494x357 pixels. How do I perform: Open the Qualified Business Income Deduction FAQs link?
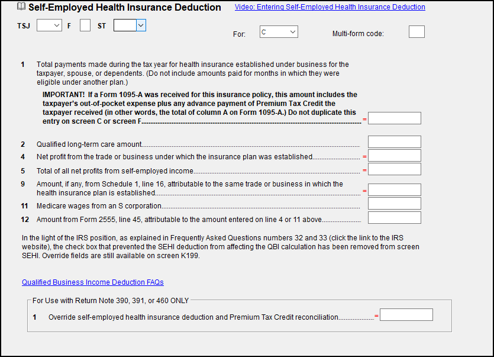pos(93,282)
